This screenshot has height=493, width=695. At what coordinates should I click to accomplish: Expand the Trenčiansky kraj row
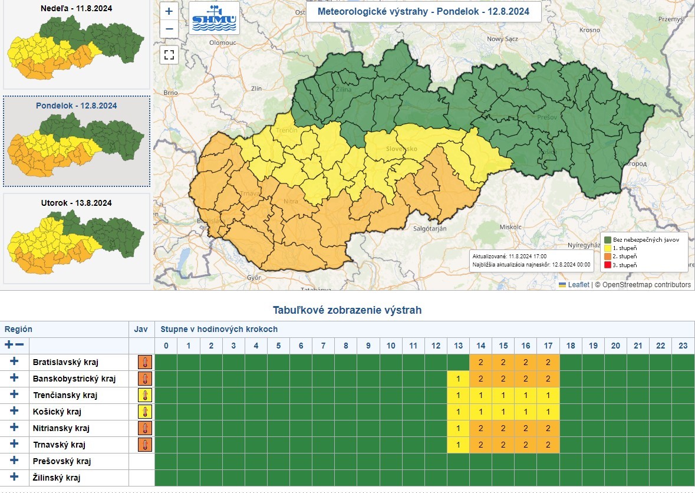coord(14,394)
